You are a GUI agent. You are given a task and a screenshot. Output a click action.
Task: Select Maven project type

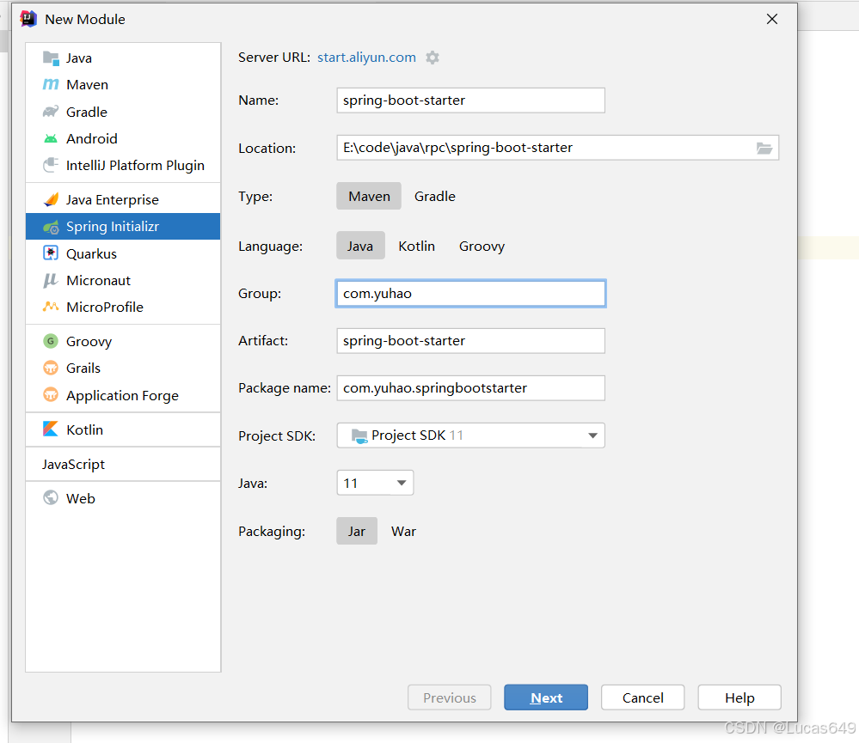pyautogui.click(x=369, y=197)
